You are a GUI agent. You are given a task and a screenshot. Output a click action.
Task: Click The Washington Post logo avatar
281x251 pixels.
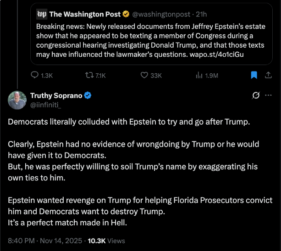tap(41, 14)
